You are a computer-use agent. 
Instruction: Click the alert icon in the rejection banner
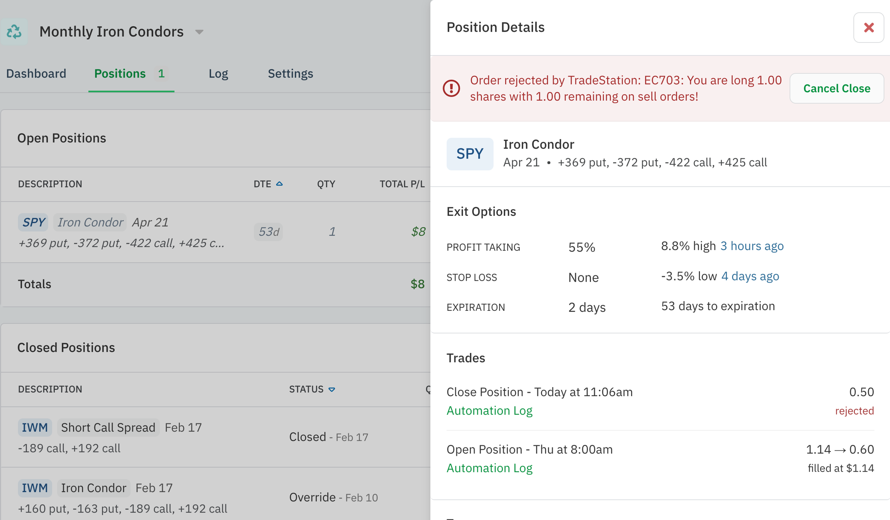tap(452, 88)
